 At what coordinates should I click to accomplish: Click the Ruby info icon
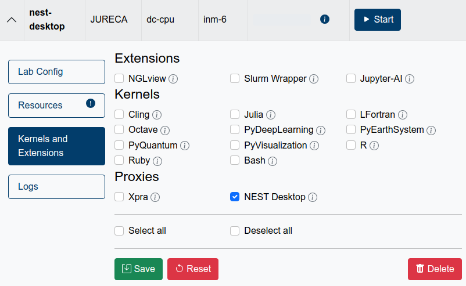coord(157,161)
